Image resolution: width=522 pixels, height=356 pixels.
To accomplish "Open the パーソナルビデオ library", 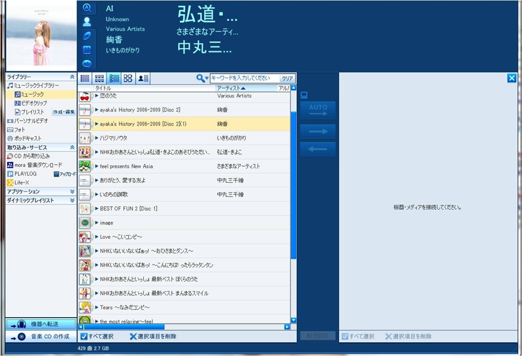I will pos(28,121).
